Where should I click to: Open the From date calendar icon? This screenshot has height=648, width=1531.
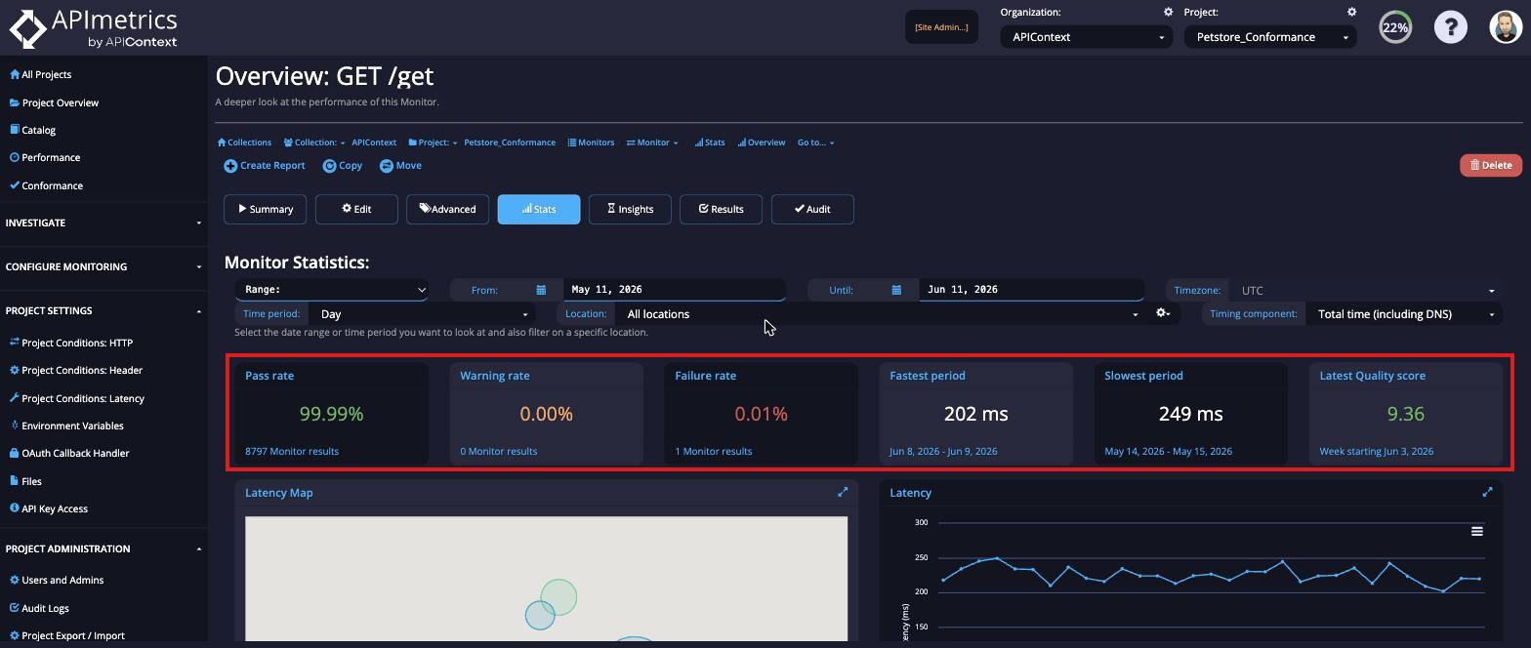(x=541, y=290)
